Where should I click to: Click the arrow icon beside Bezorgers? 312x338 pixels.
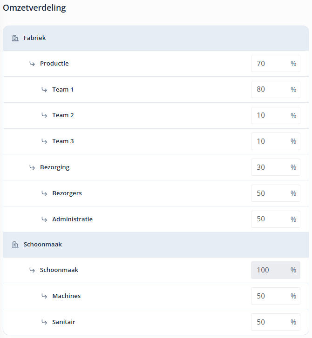click(x=44, y=193)
